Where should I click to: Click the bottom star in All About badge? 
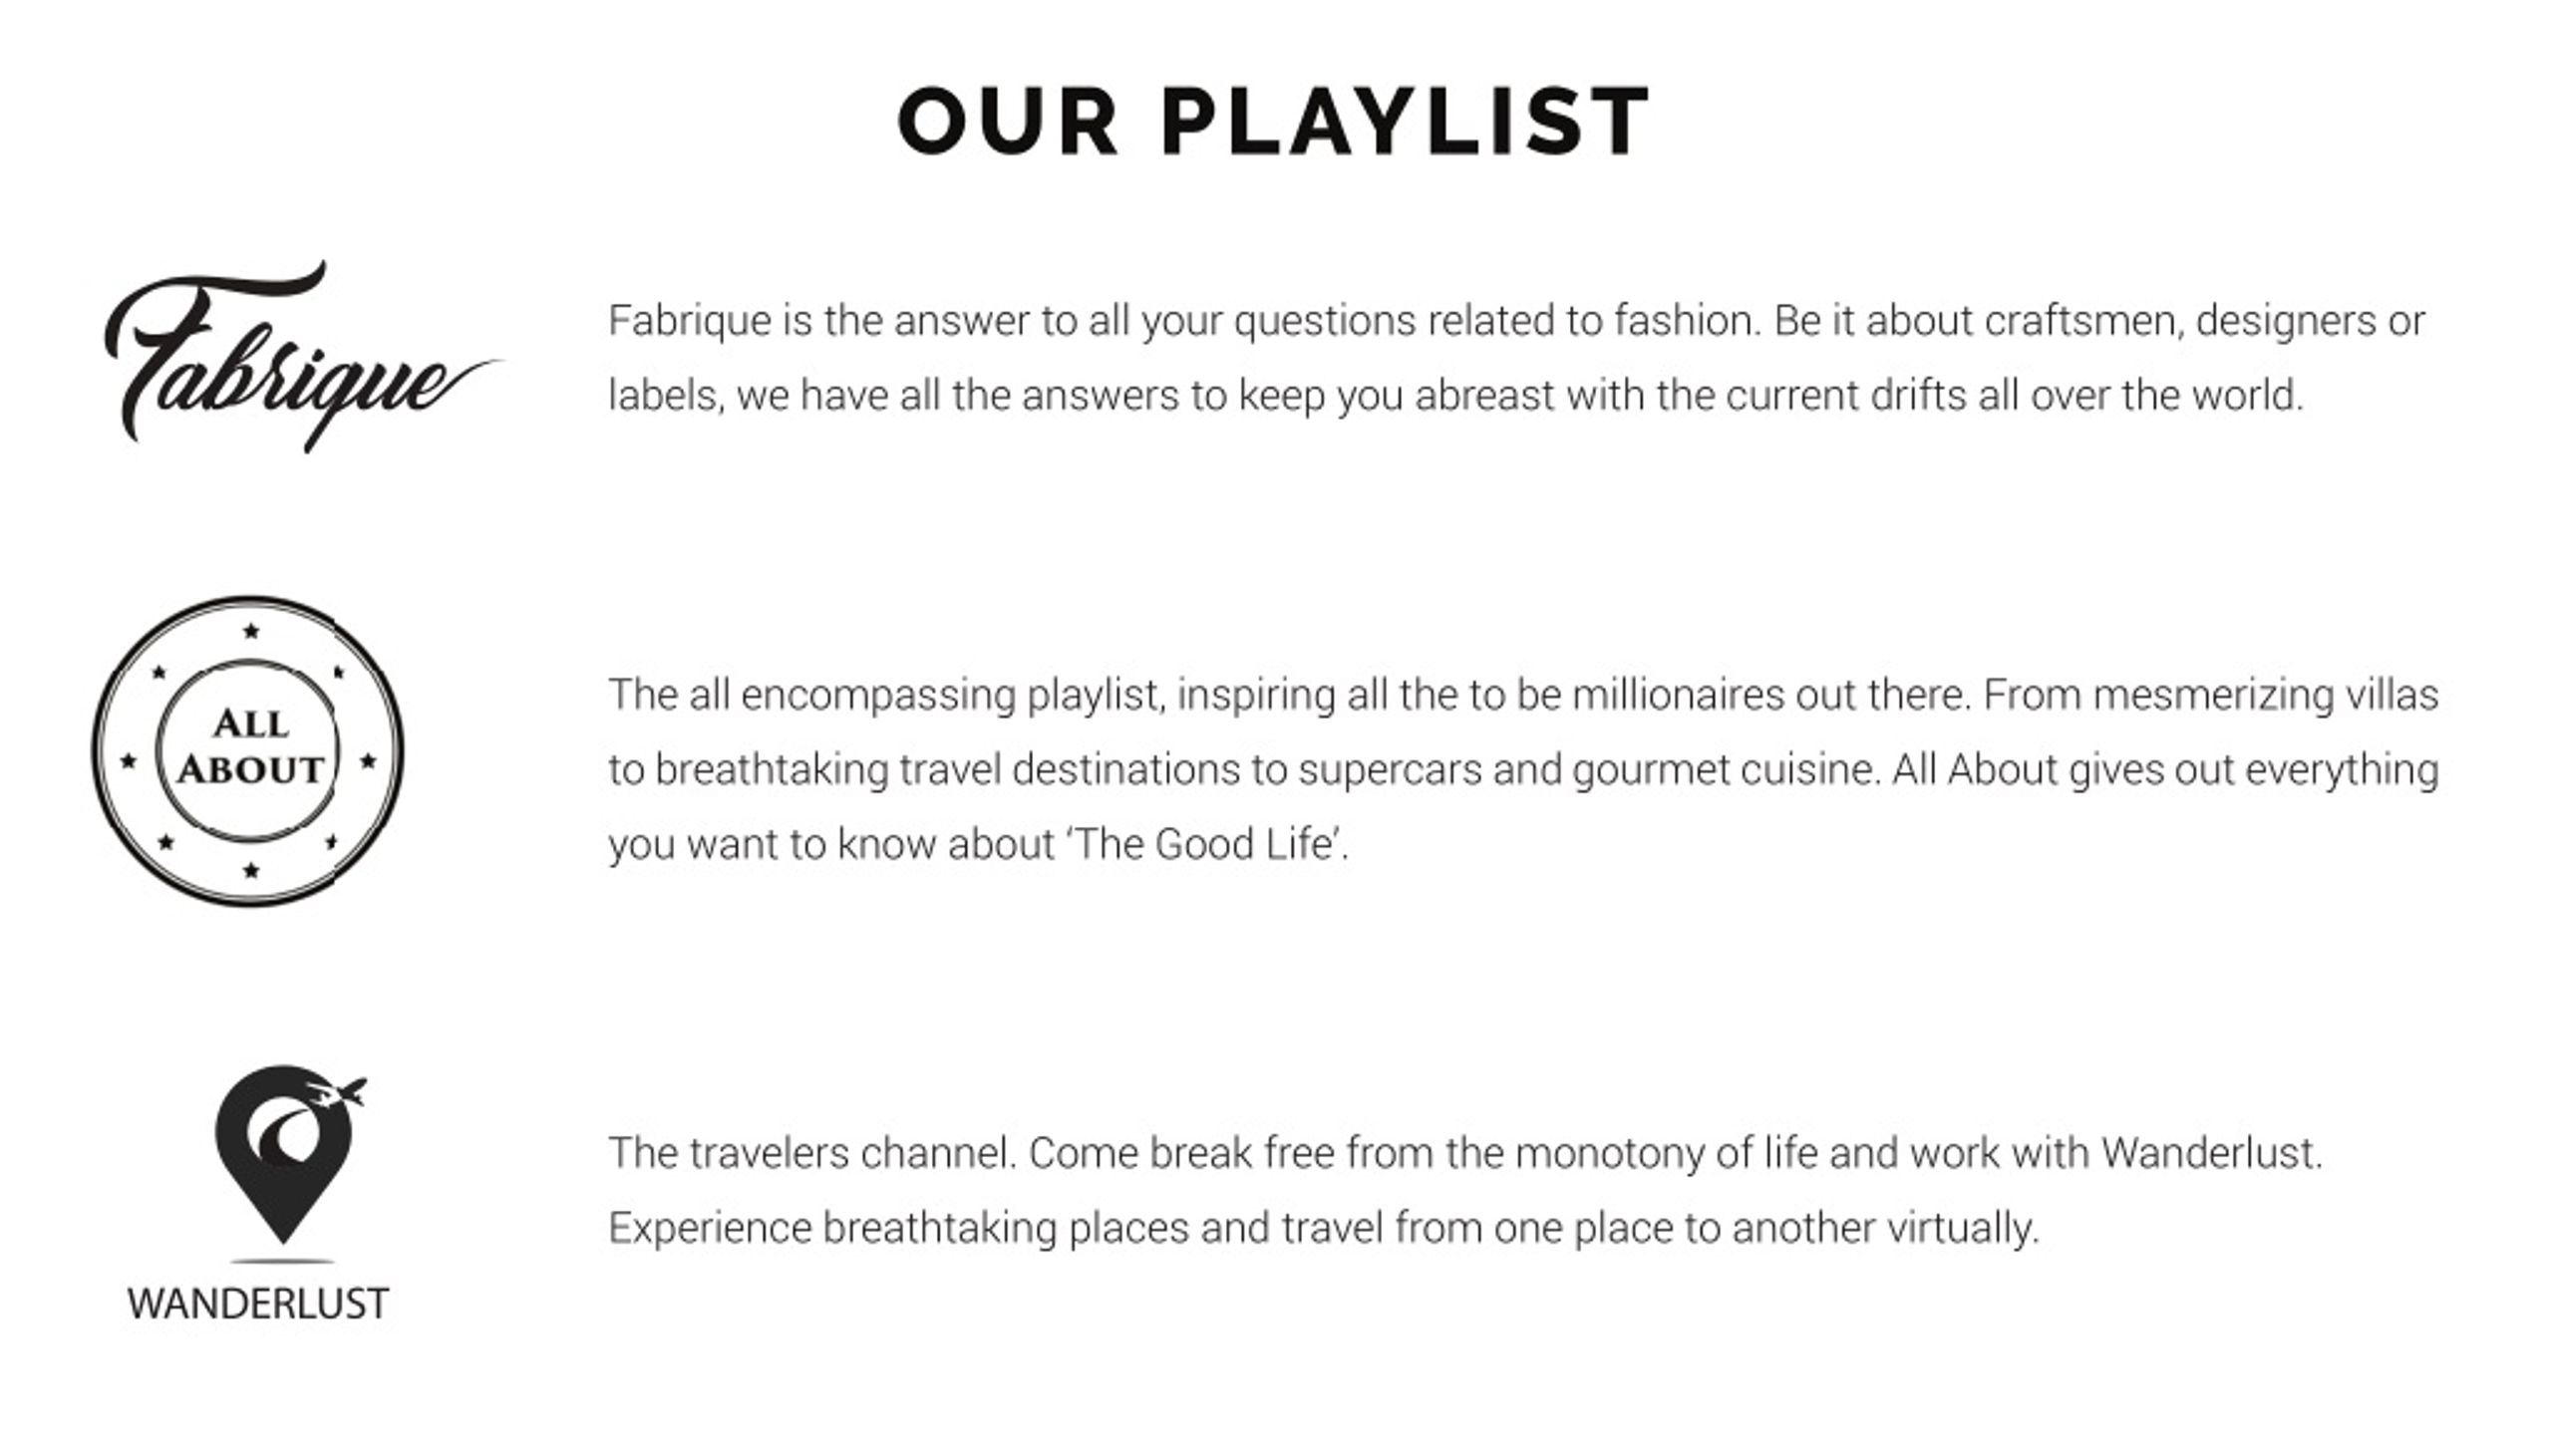tap(251, 871)
